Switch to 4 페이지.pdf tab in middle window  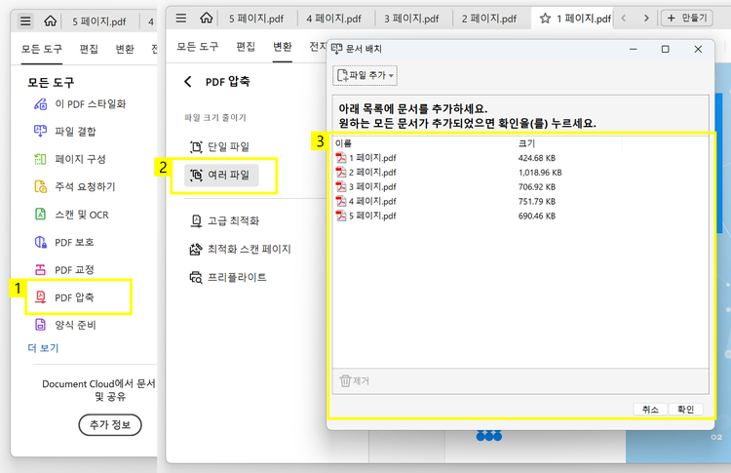(333, 19)
